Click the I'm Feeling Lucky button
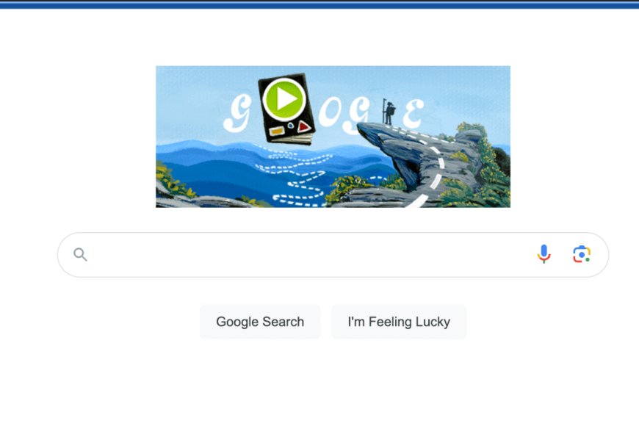Viewport: 639px width, 426px height. (x=399, y=322)
